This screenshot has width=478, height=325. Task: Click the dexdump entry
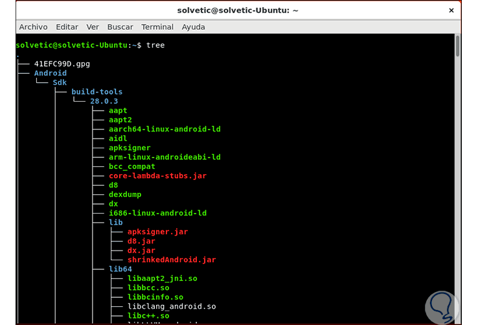tap(125, 194)
